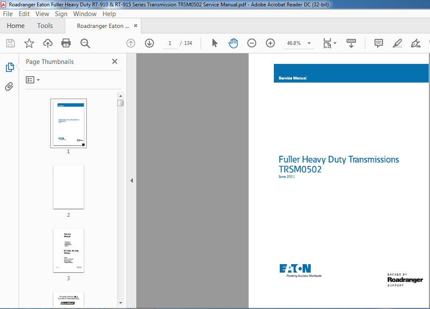The image size is (430, 309).
Task: Activate the Hand pan tool
Action: pyautogui.click(x=233, y=43)
